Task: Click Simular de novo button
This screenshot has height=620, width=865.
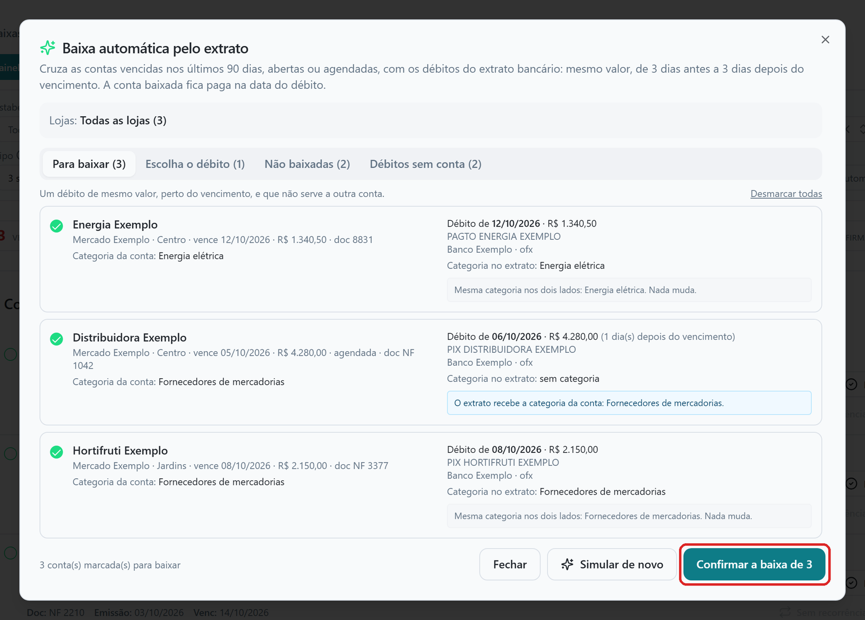Action: (612, 564)
